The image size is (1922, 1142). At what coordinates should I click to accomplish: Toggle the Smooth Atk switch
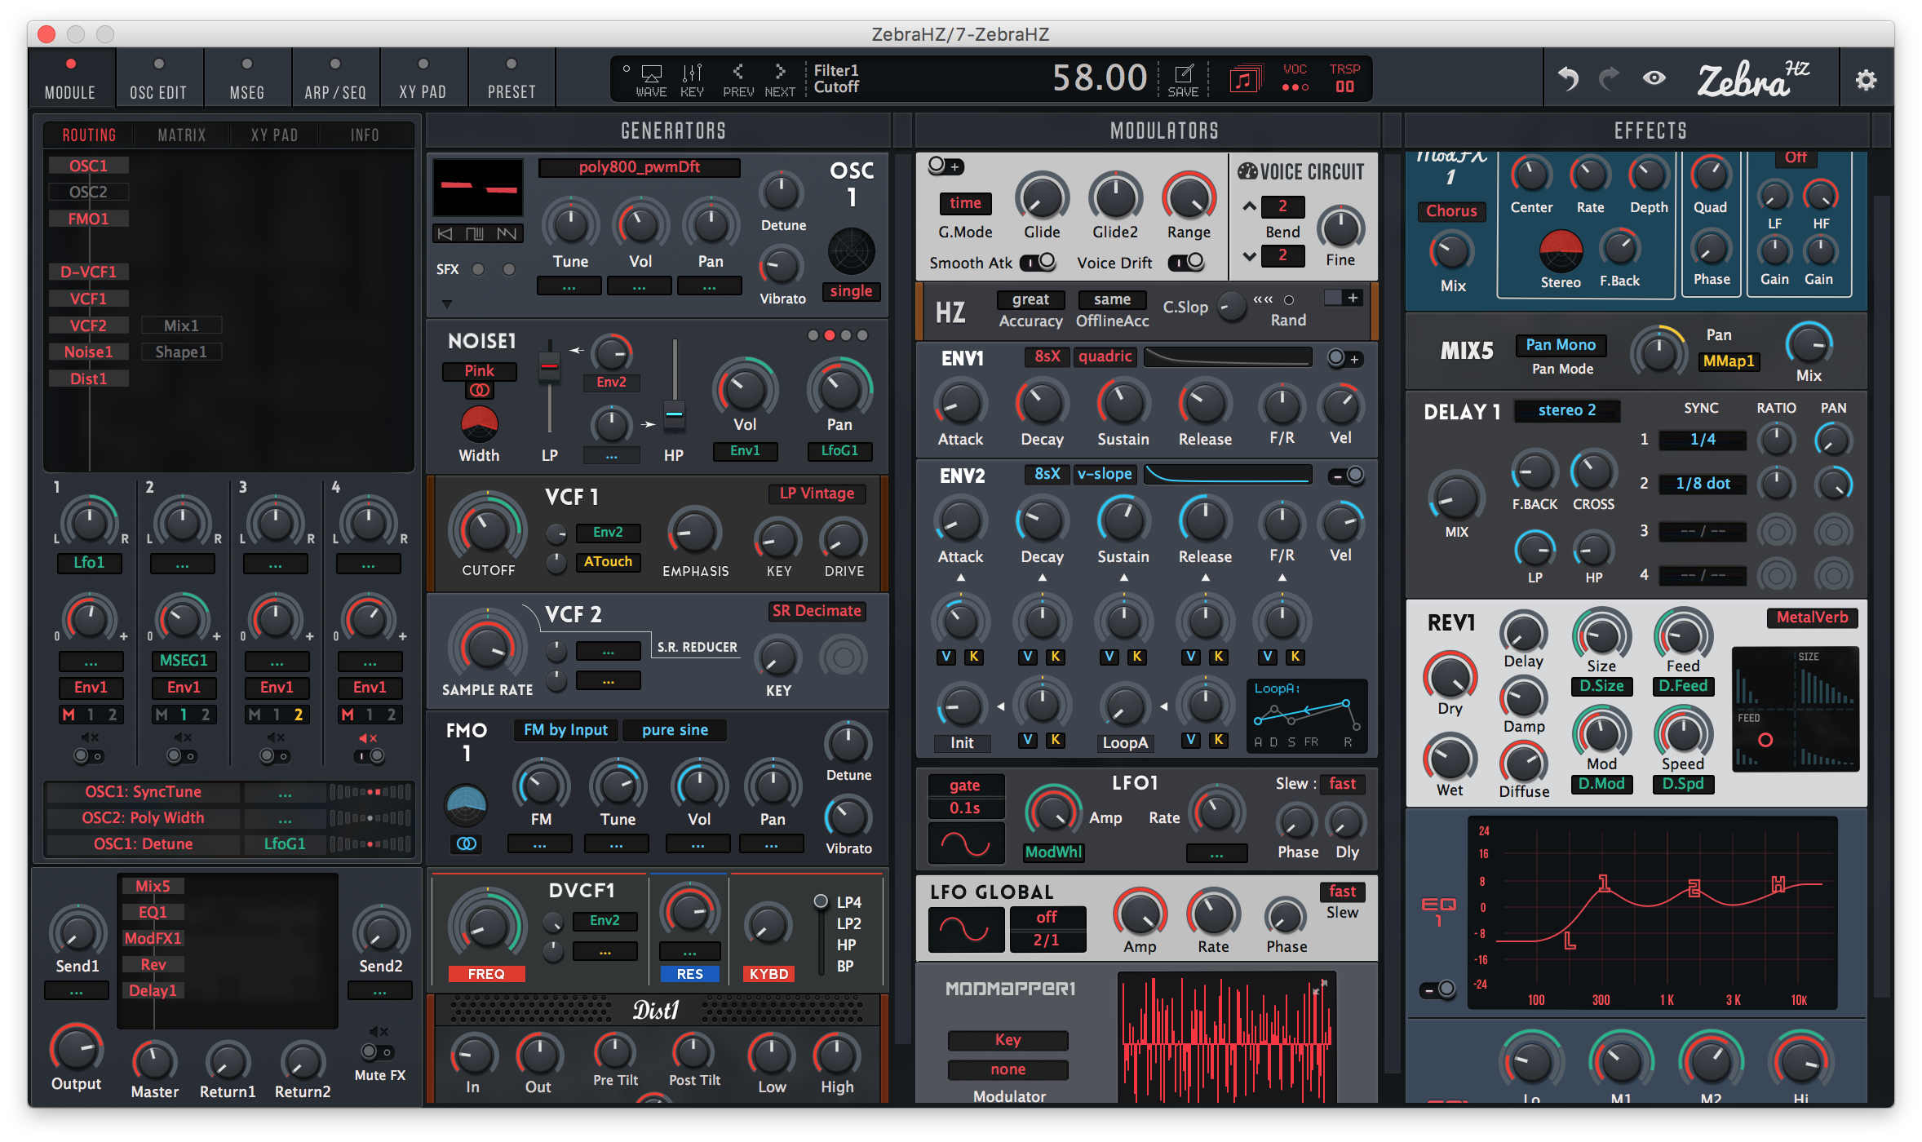[x=1038, y=262]
